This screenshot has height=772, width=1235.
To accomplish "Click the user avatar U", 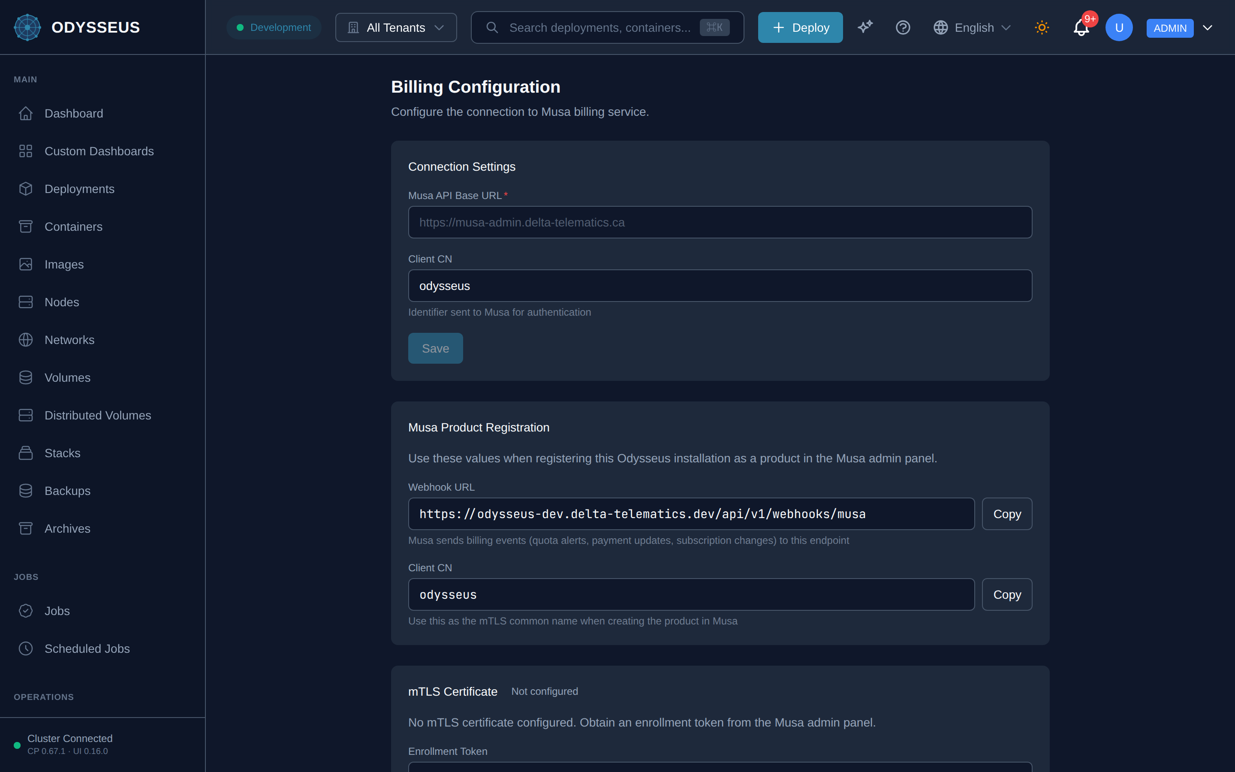I will tap(1119, 27).
